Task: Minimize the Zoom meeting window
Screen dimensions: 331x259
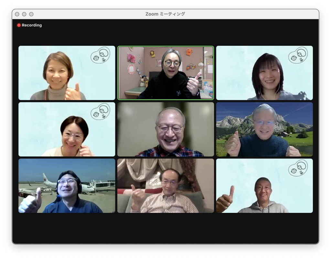Action: click(x=24, y=14)
